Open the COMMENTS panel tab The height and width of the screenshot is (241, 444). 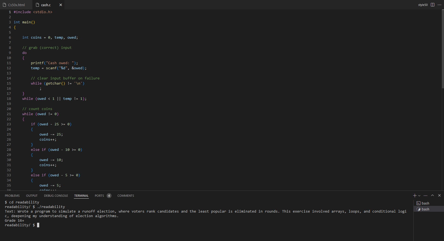(126, 196)
